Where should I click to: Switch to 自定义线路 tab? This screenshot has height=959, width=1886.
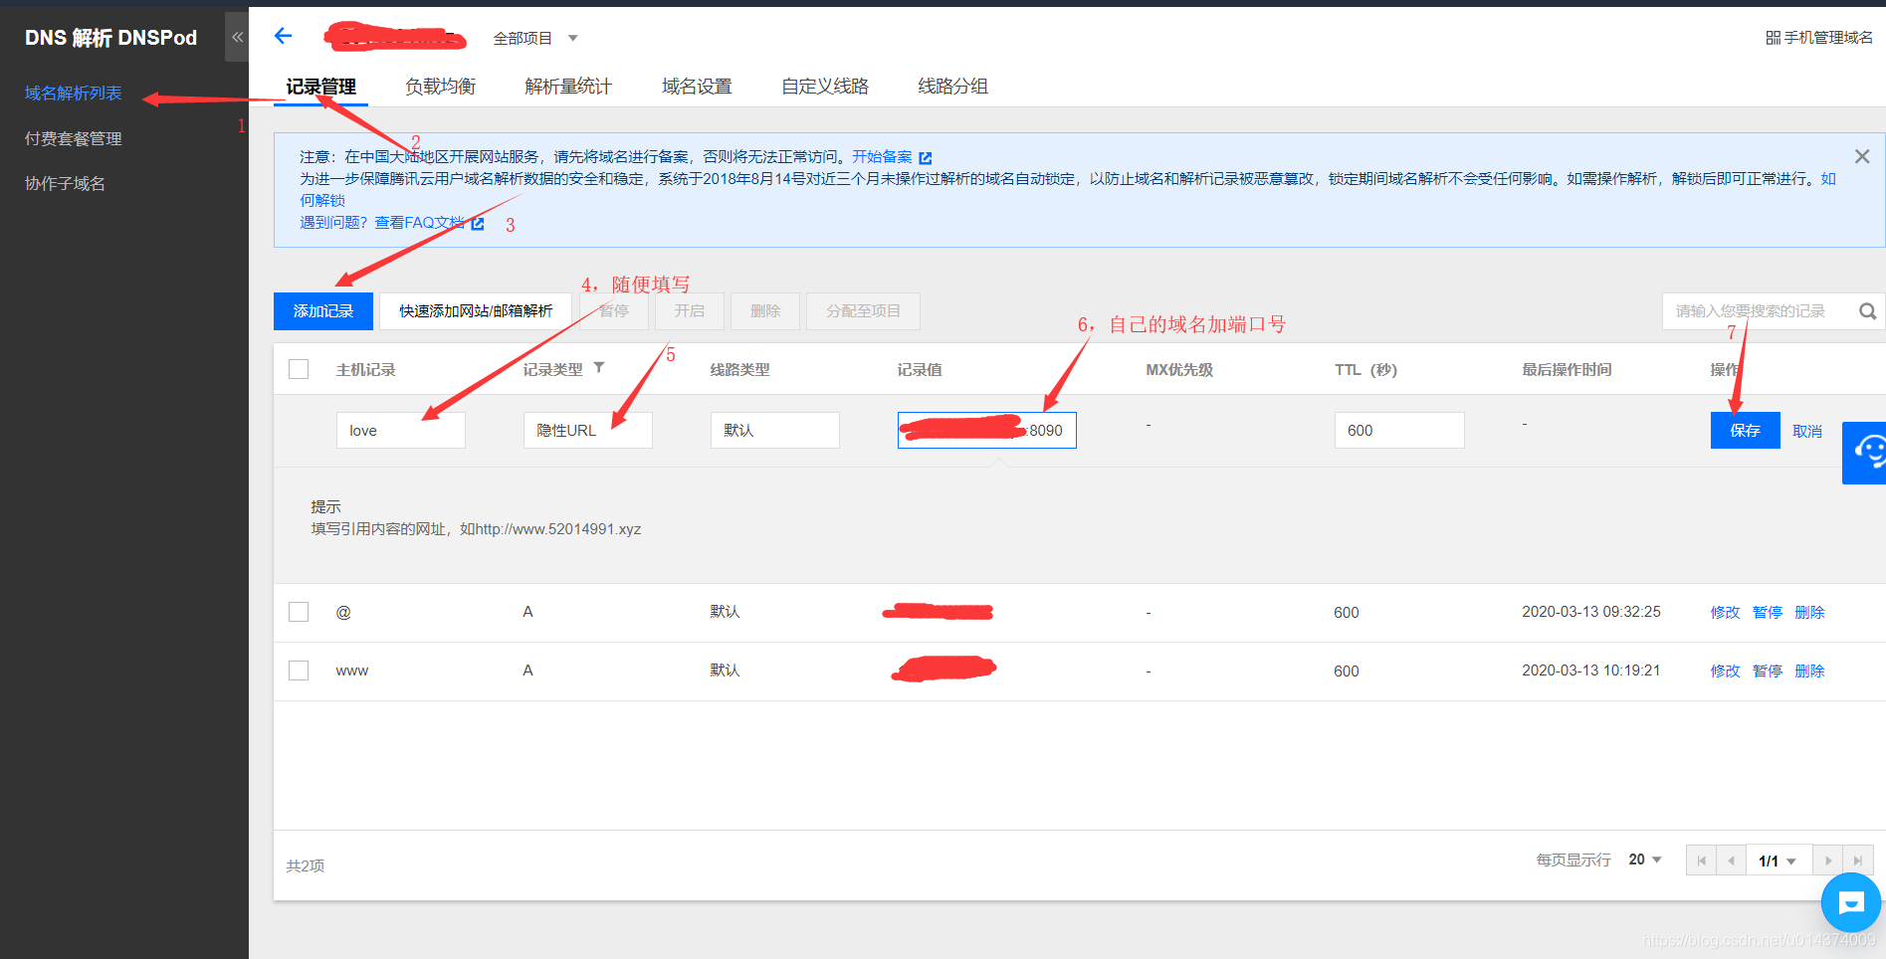pyautogui.click(x=825, y=87)
